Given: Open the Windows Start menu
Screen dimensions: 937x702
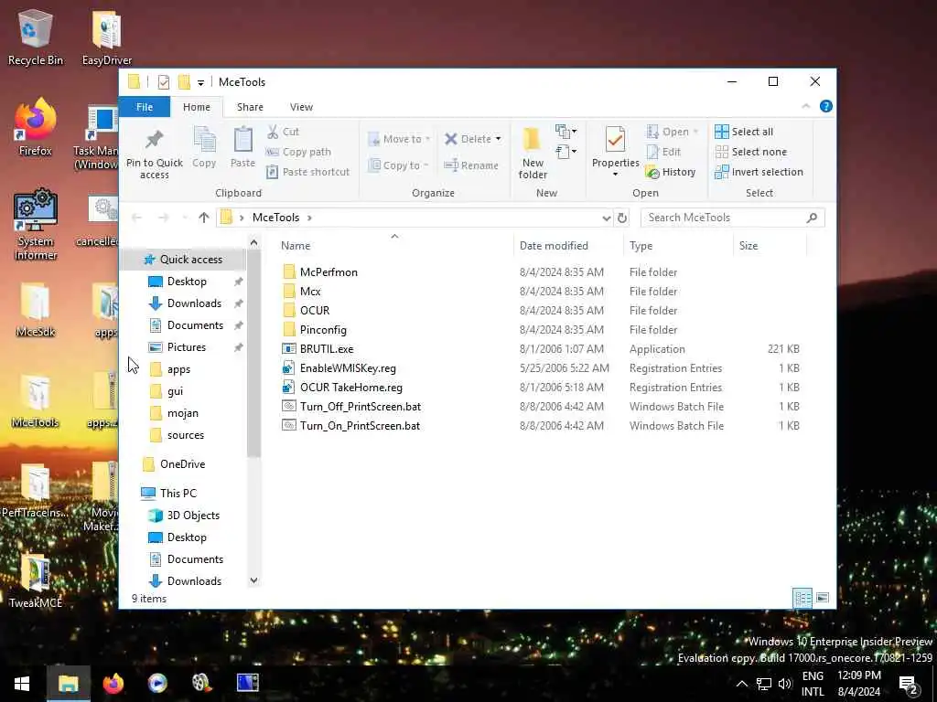Looking at the screenshot, I should coord(22,684).
